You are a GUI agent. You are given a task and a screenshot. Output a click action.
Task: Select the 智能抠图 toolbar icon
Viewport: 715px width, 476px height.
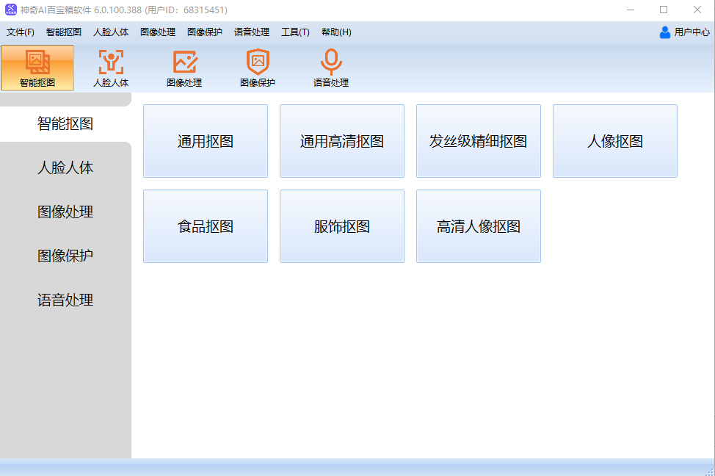click(x=37, y=68)
